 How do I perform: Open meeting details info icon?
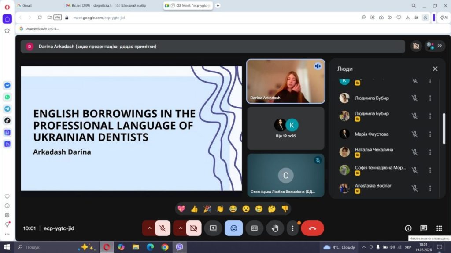point(408,228)
